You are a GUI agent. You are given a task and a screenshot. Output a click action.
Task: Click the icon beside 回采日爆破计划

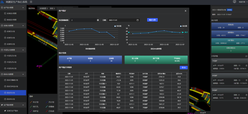5,80
